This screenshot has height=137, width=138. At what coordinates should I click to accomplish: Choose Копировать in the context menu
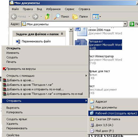point(45,112)
